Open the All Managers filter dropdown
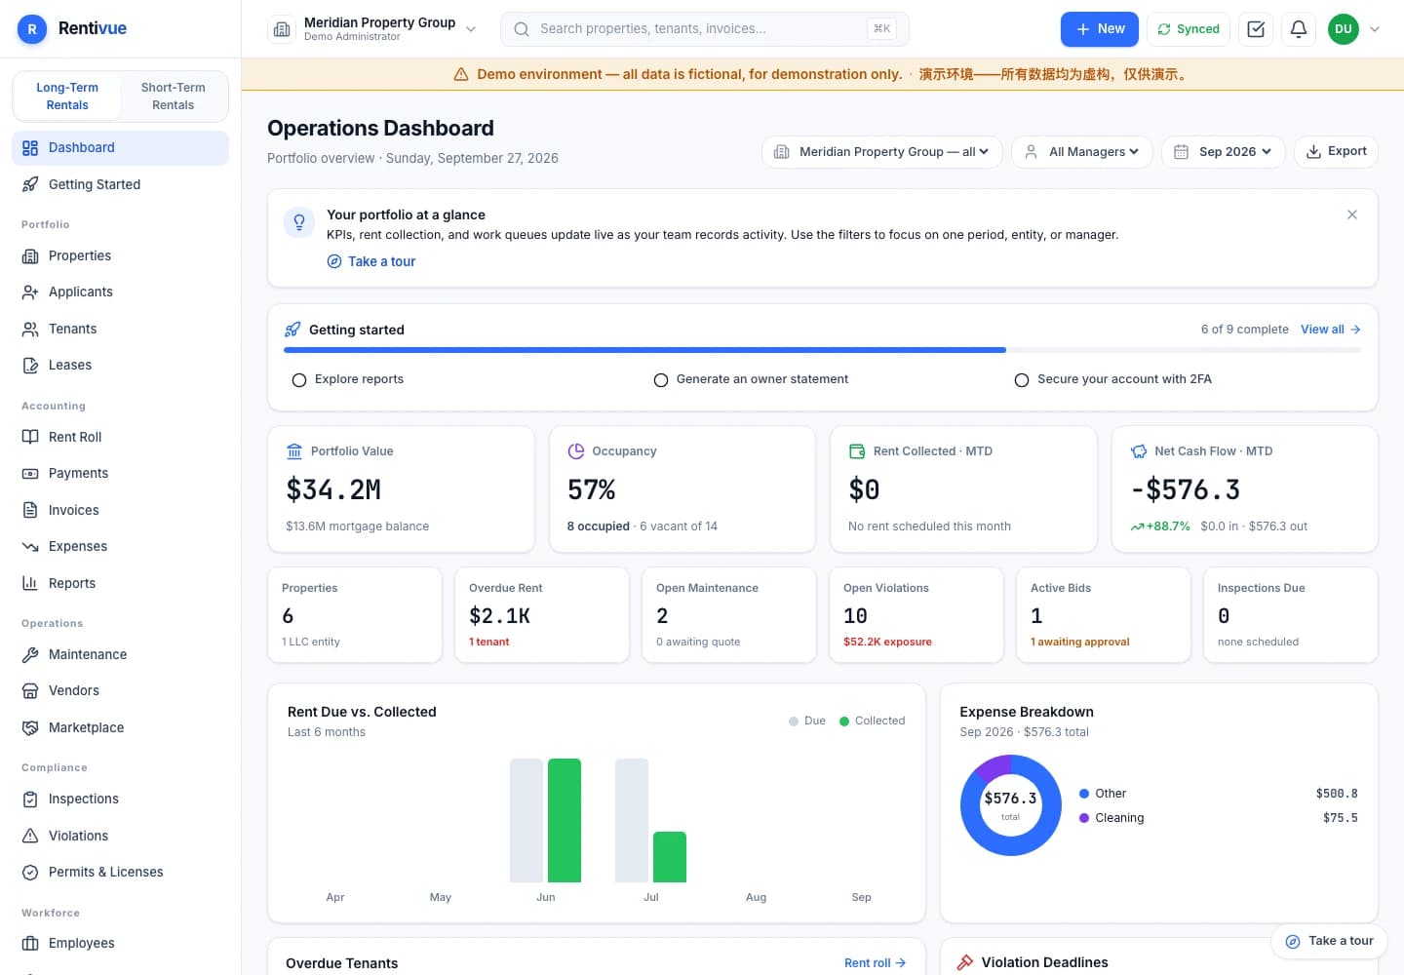1404x975 pixels. pyautogui.click(x=1082, y=152)
